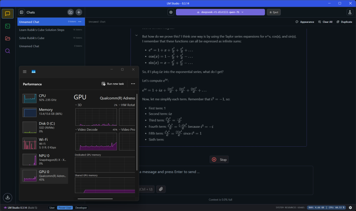Select Learn Rubik's Cube Solution Steps chat

tap(42, 30)
